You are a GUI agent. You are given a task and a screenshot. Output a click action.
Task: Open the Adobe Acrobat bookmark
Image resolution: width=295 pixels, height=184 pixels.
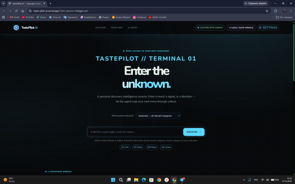157,17
